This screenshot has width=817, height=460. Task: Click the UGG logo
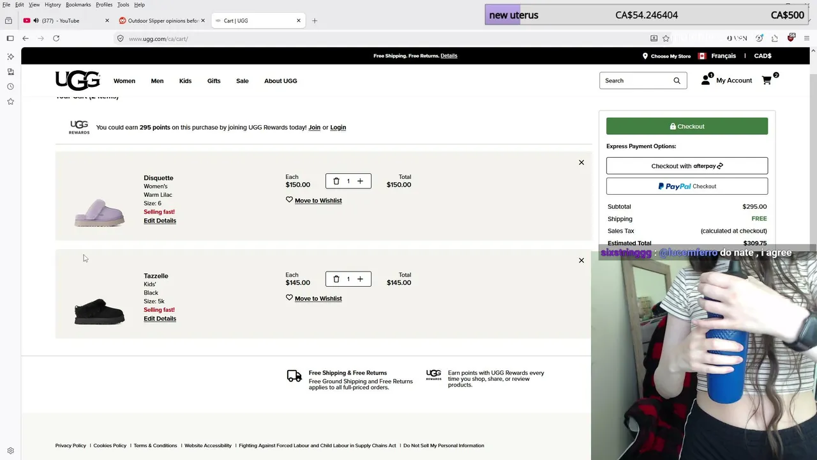click(78, 80)
